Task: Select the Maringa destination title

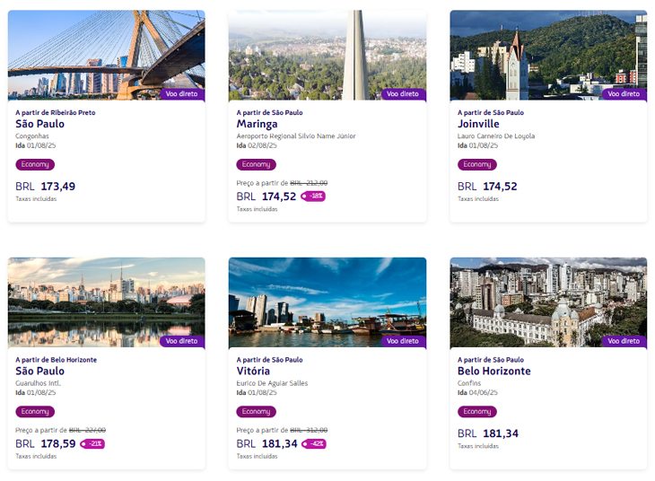Action: [x=257, y=124]
